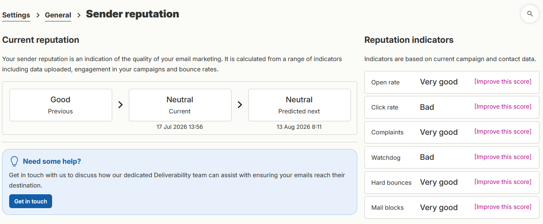Click arrow between Good and Neutral current
Screen dimensions: 543x224
[121, 105]
